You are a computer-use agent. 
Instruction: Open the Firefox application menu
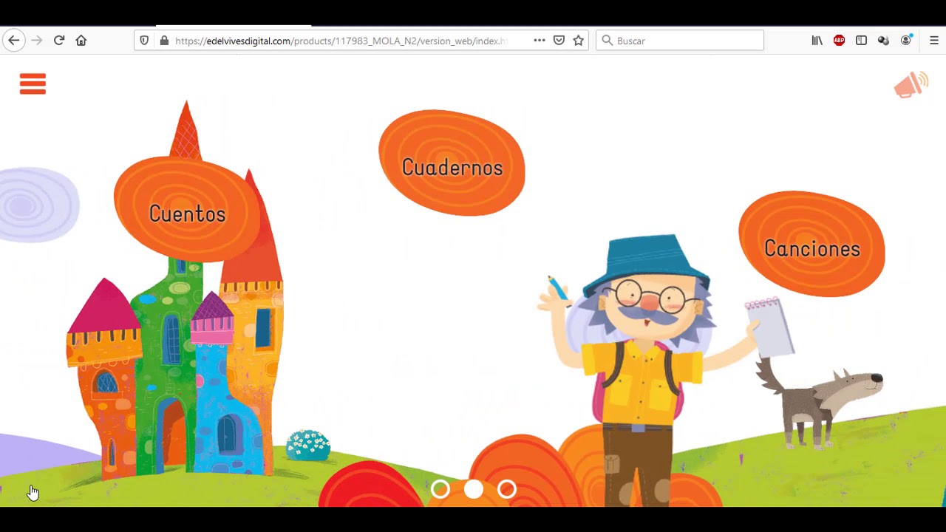[934, 41]
